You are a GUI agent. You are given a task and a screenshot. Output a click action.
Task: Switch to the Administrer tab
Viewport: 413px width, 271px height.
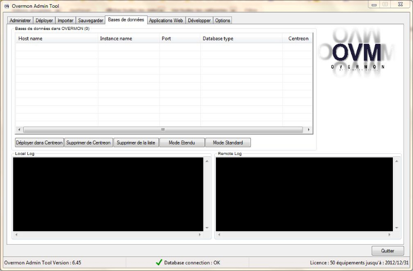pos(20,20)
